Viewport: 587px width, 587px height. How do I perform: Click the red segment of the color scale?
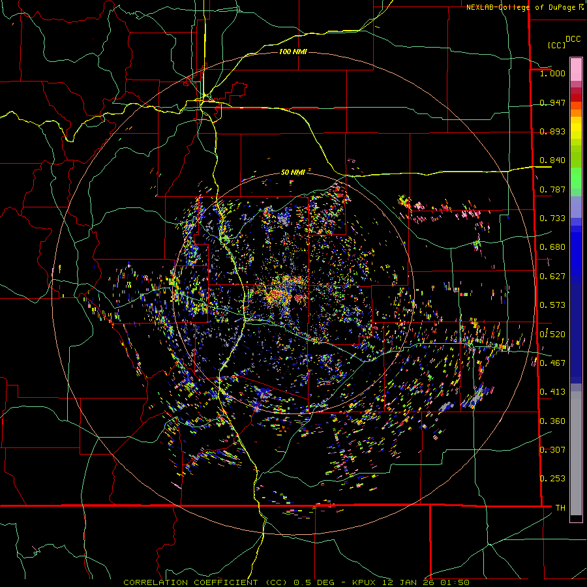point(576,97)
